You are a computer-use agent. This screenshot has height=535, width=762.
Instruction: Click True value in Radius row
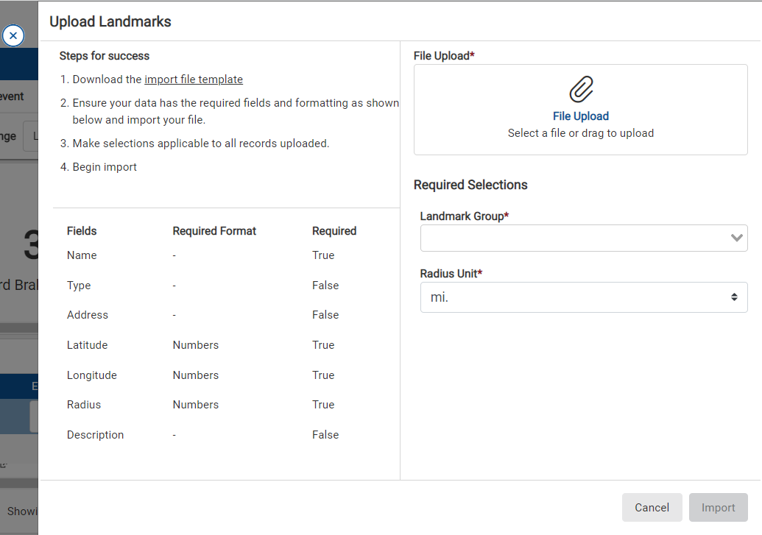click(323, 404)
